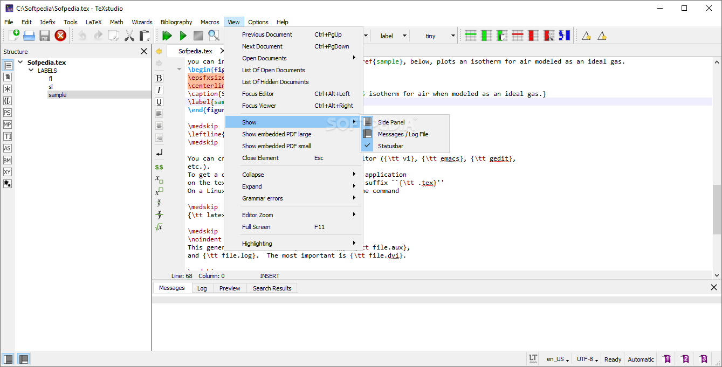Click the add table column icon

[486, 36]
